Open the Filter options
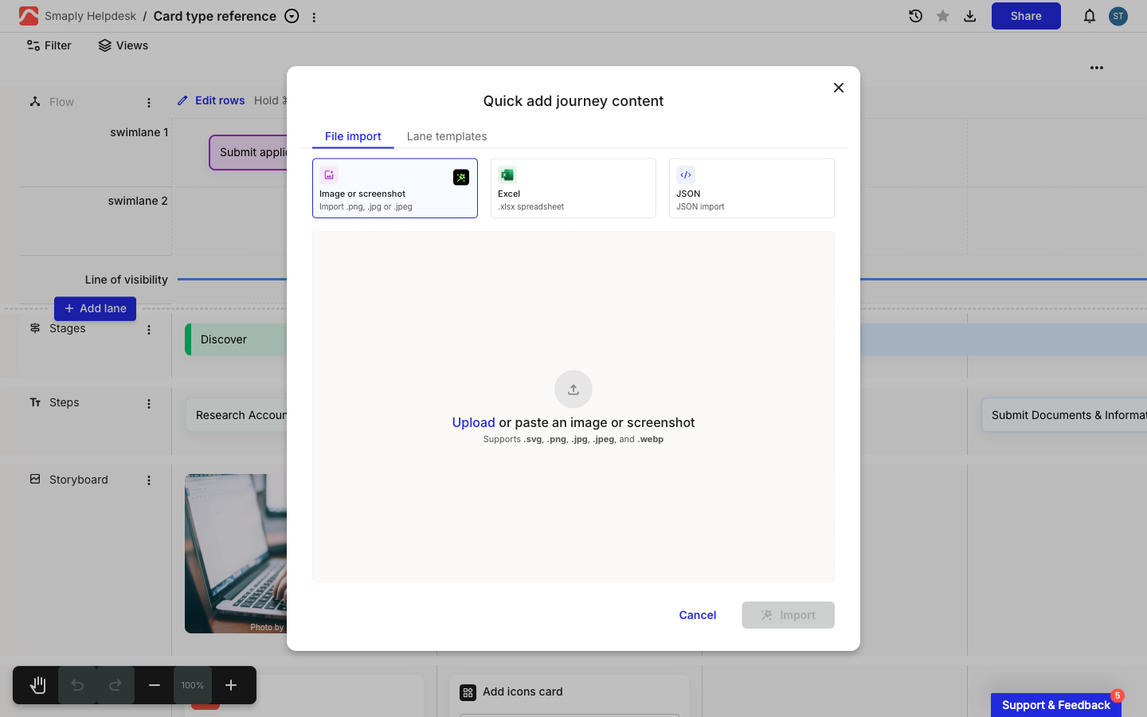This screenshot has width=1147, height=717. (49, 45)
